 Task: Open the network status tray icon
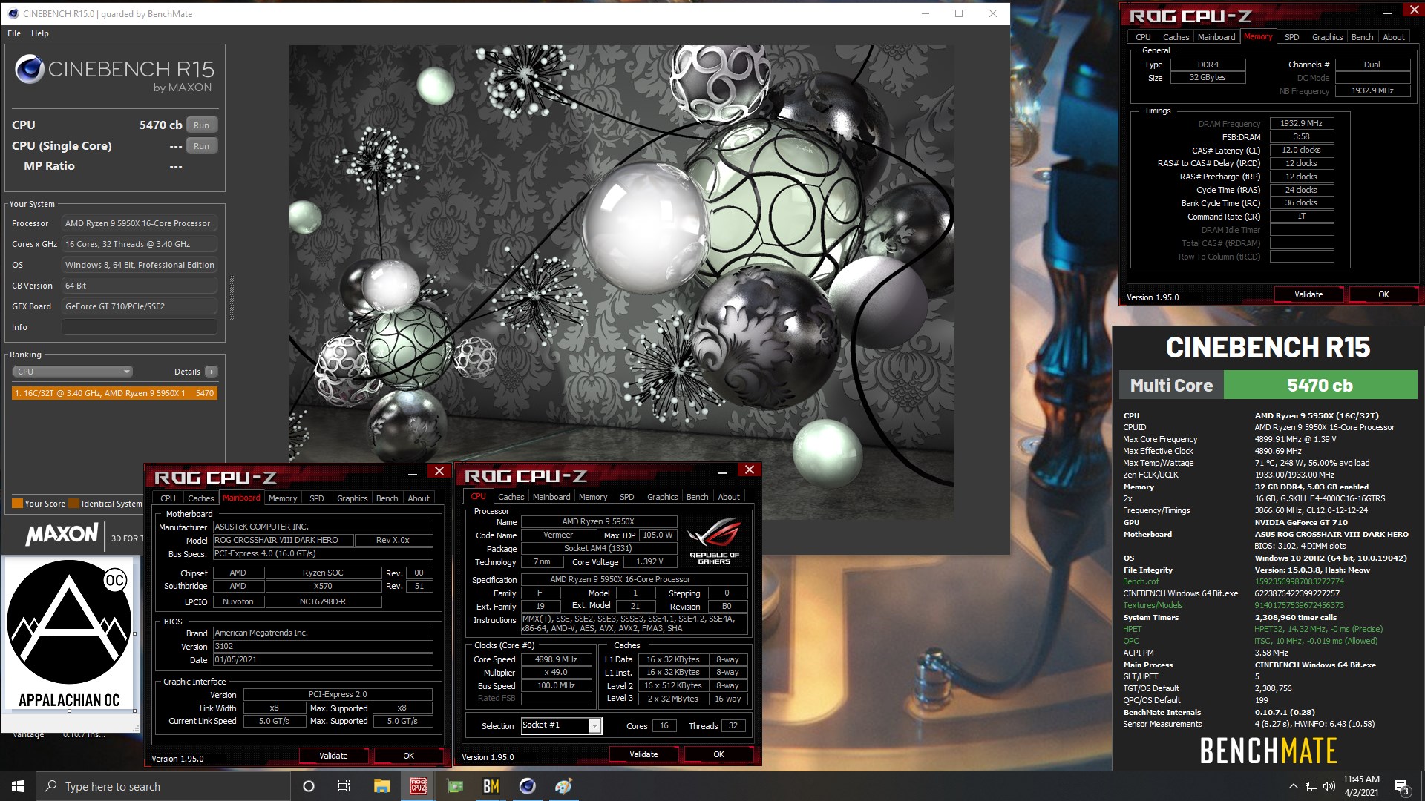tap(1311, 786)
